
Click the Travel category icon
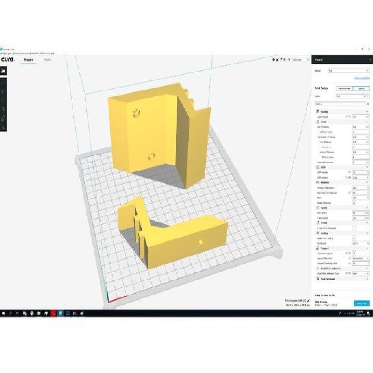(318, 223)
